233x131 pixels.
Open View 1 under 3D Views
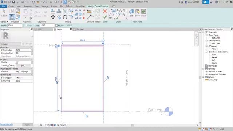point(215,49)
